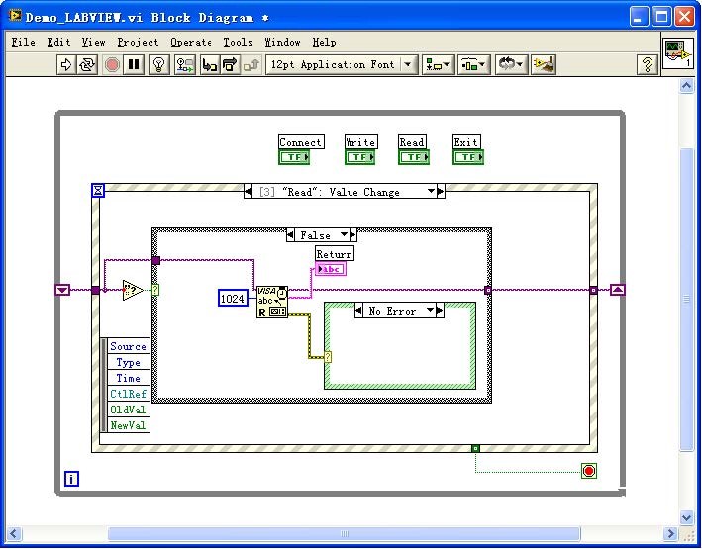Click the VI icon pane at top right
The width and height of the screenshot is (702, 549).
click(x=678, y=53)
